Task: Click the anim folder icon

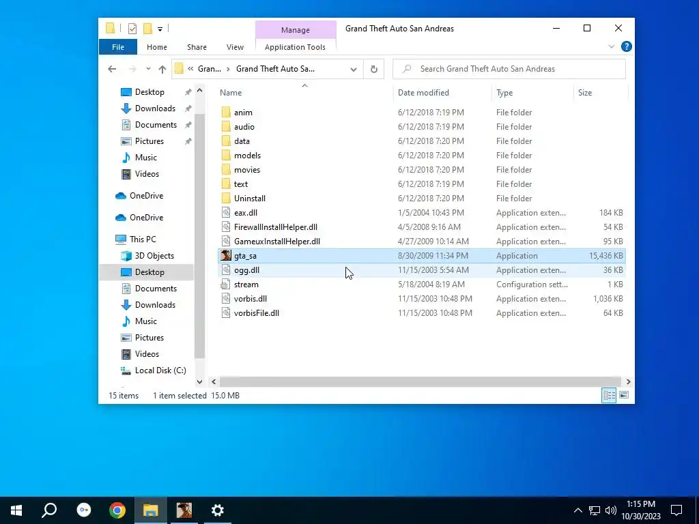Action: 226,113
